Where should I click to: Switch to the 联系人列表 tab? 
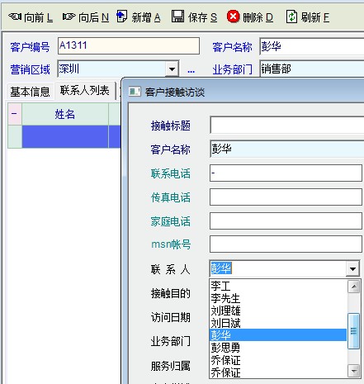[x=85, y=91]
